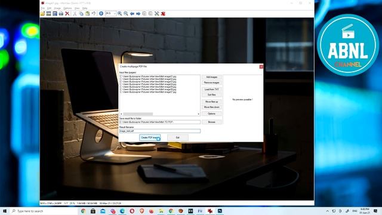Open the Options menu

[67, 8]
